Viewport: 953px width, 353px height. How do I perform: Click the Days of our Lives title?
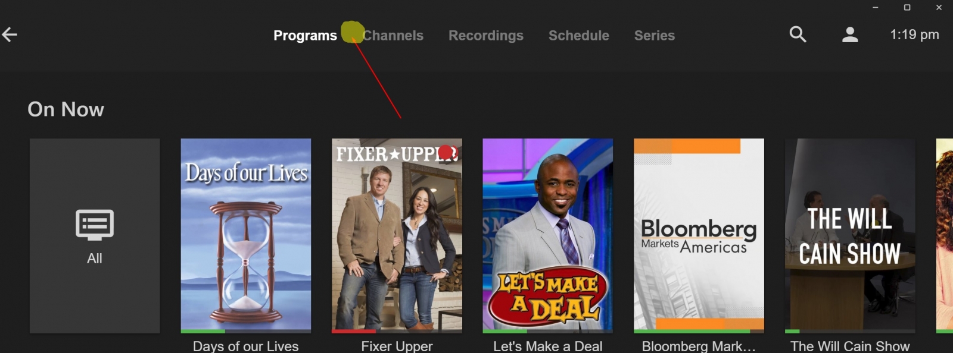point(246,346)
